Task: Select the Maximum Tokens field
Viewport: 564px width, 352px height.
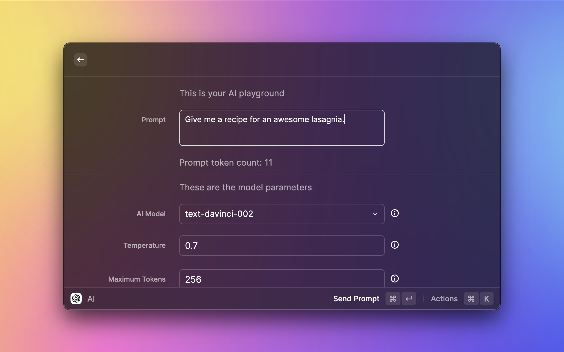Action: tap(281, 279)
